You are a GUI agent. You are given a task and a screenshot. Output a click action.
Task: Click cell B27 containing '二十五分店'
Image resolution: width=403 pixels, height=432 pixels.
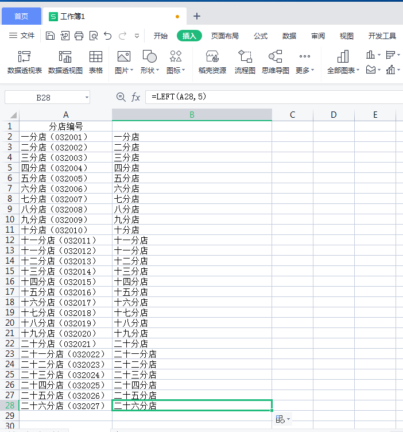click(192, 395)
